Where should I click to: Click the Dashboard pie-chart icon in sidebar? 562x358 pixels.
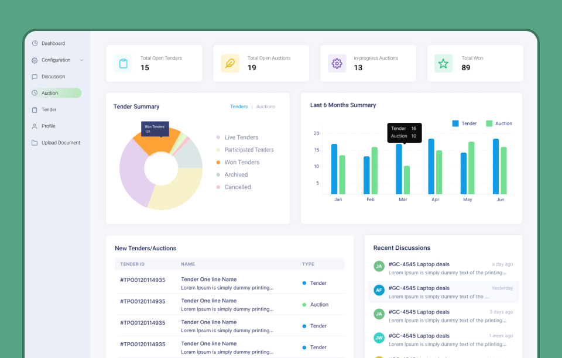[35, 43]
